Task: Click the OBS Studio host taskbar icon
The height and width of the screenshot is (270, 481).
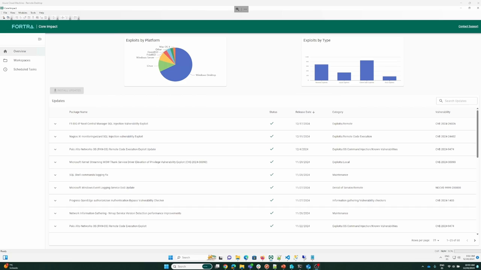Action: click(316, 267)
